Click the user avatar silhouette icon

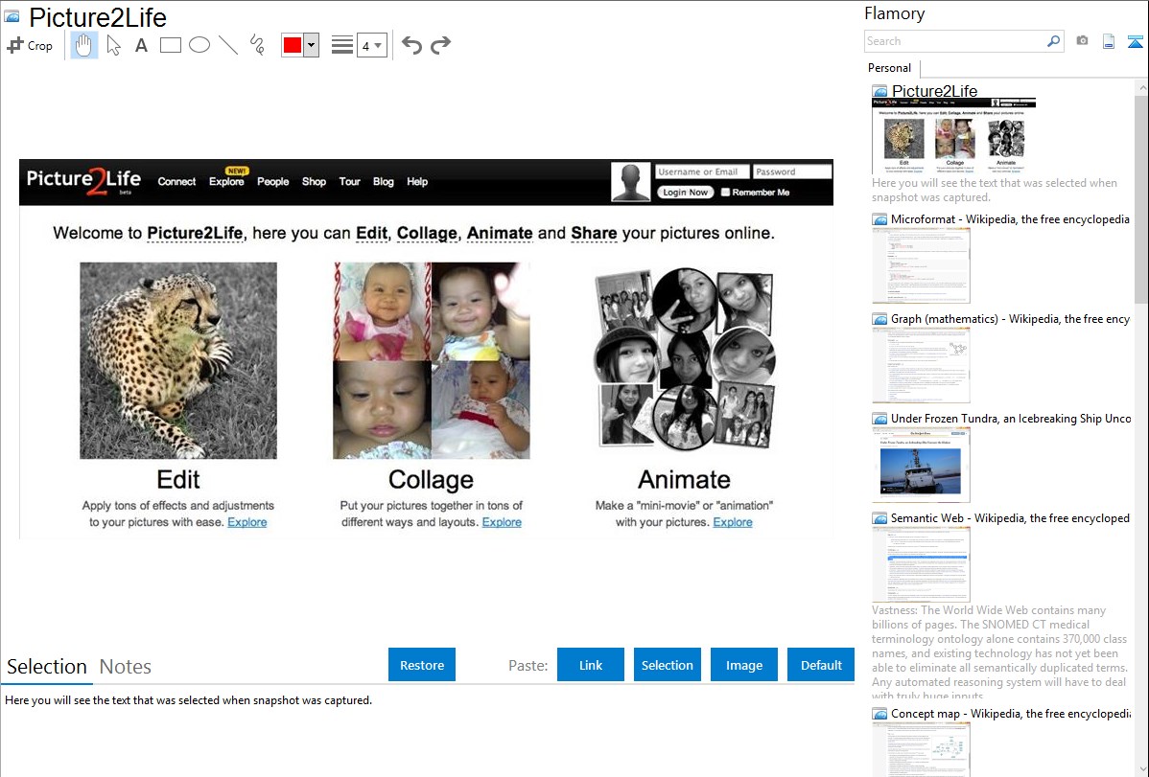pos(631,182)
